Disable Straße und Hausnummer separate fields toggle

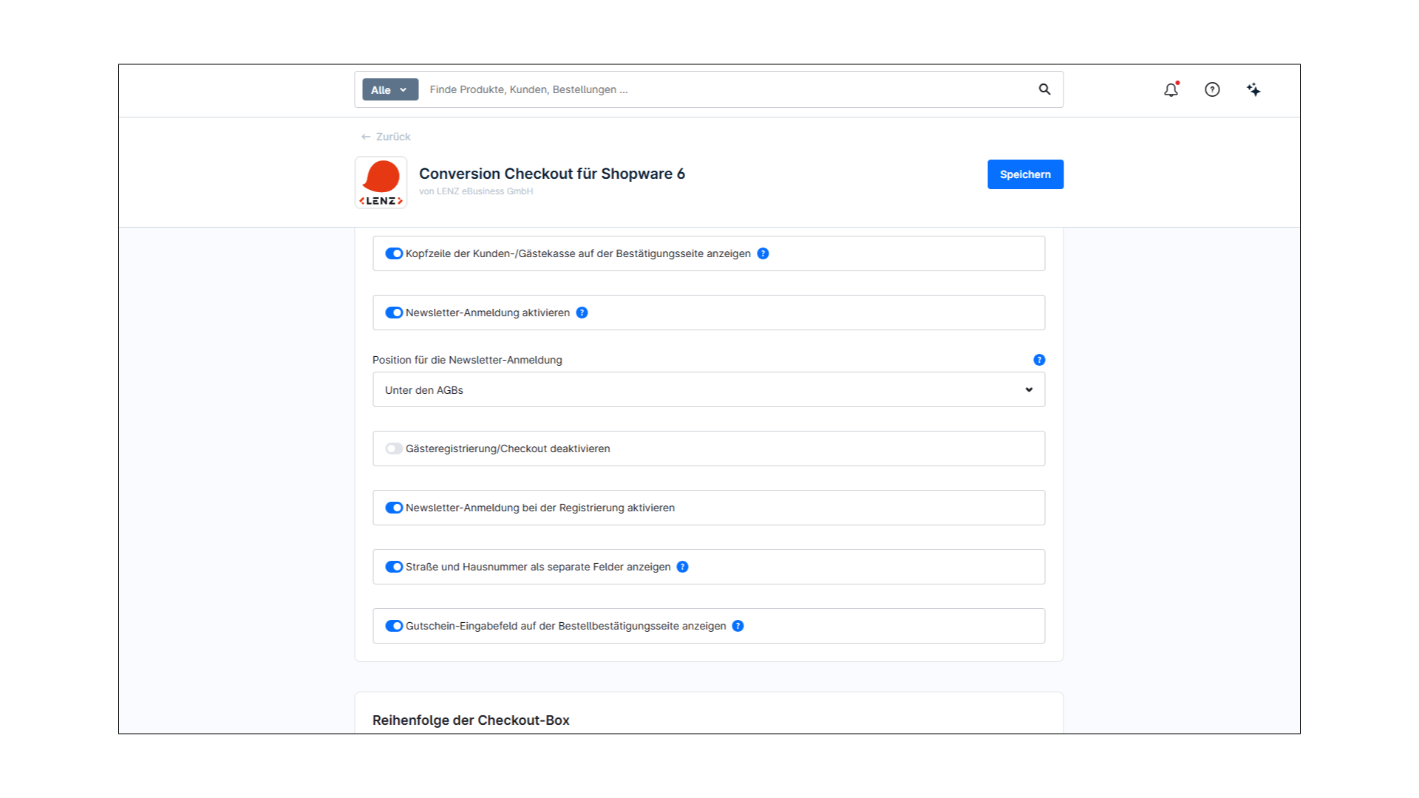coord(393,567)
